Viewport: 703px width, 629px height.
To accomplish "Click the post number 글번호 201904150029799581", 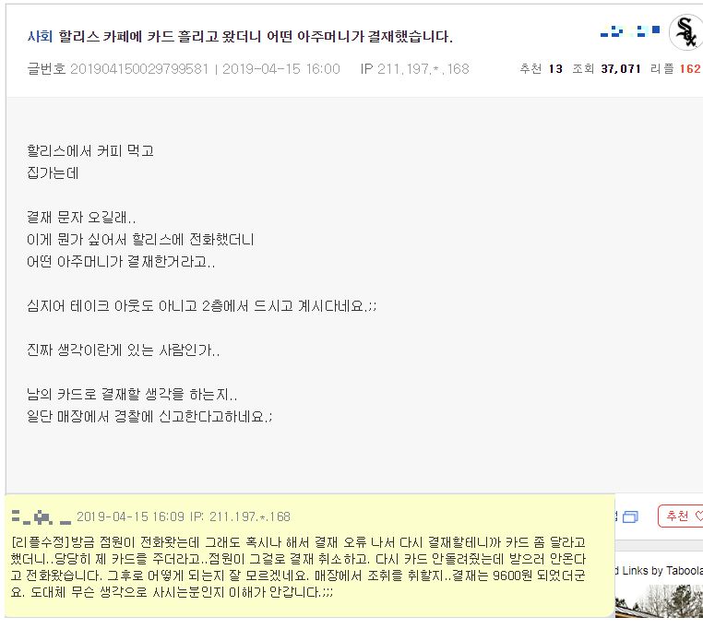I will [x=118, y=68].
